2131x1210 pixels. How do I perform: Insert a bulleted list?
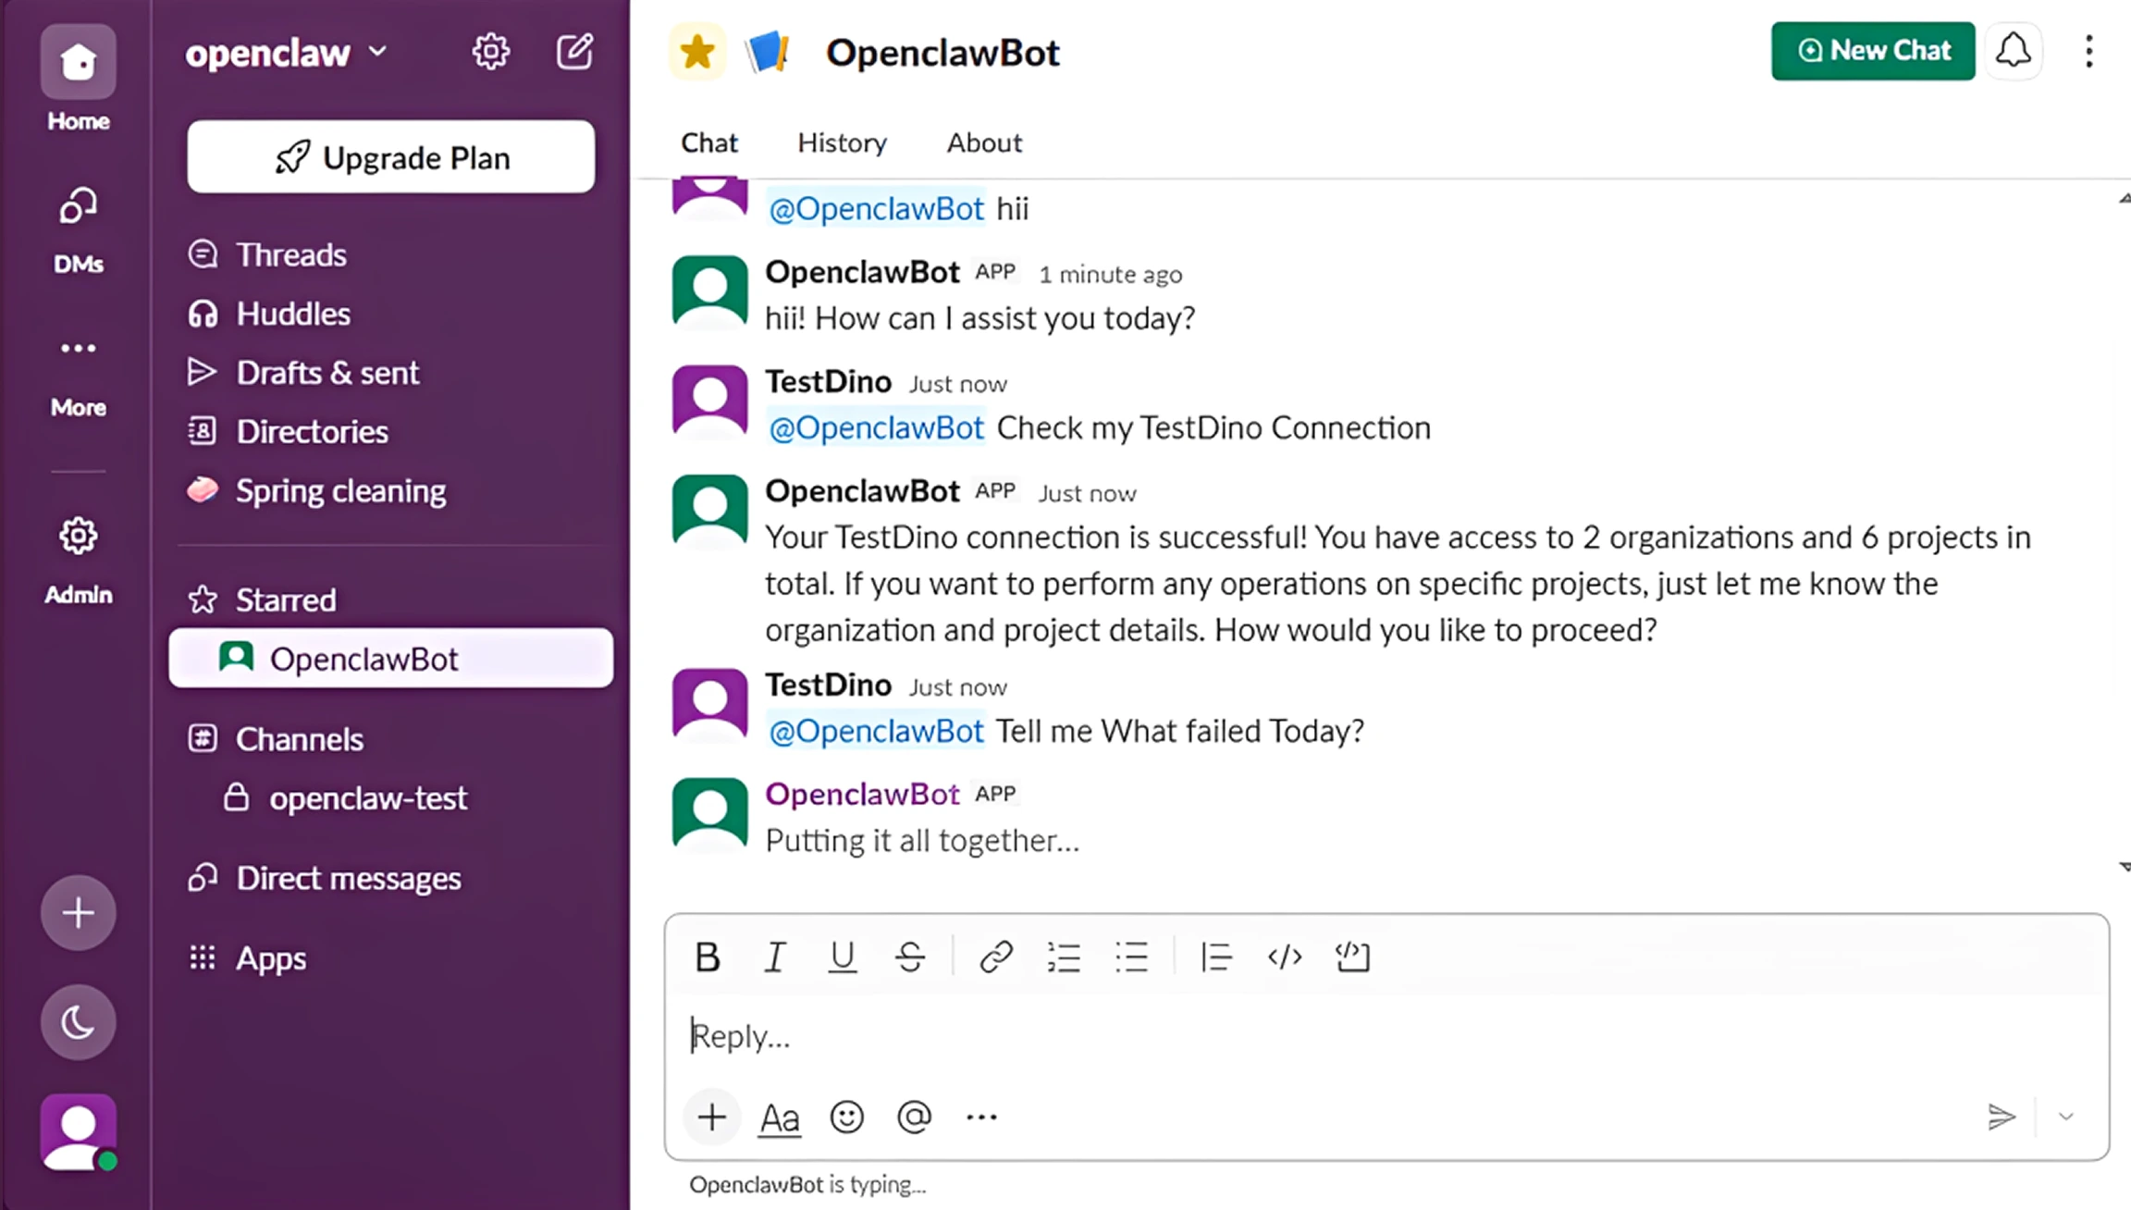click(1131, 957)
